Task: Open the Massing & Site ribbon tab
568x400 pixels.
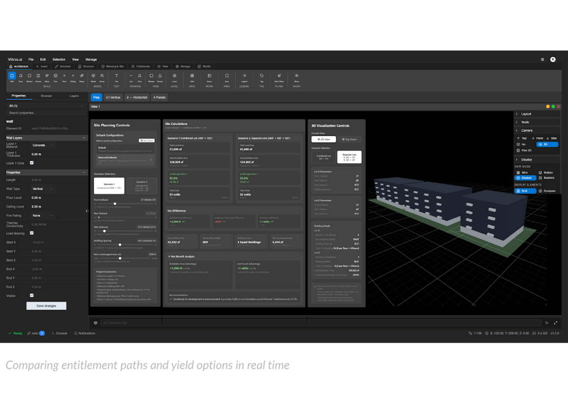Action: point(113,66)
